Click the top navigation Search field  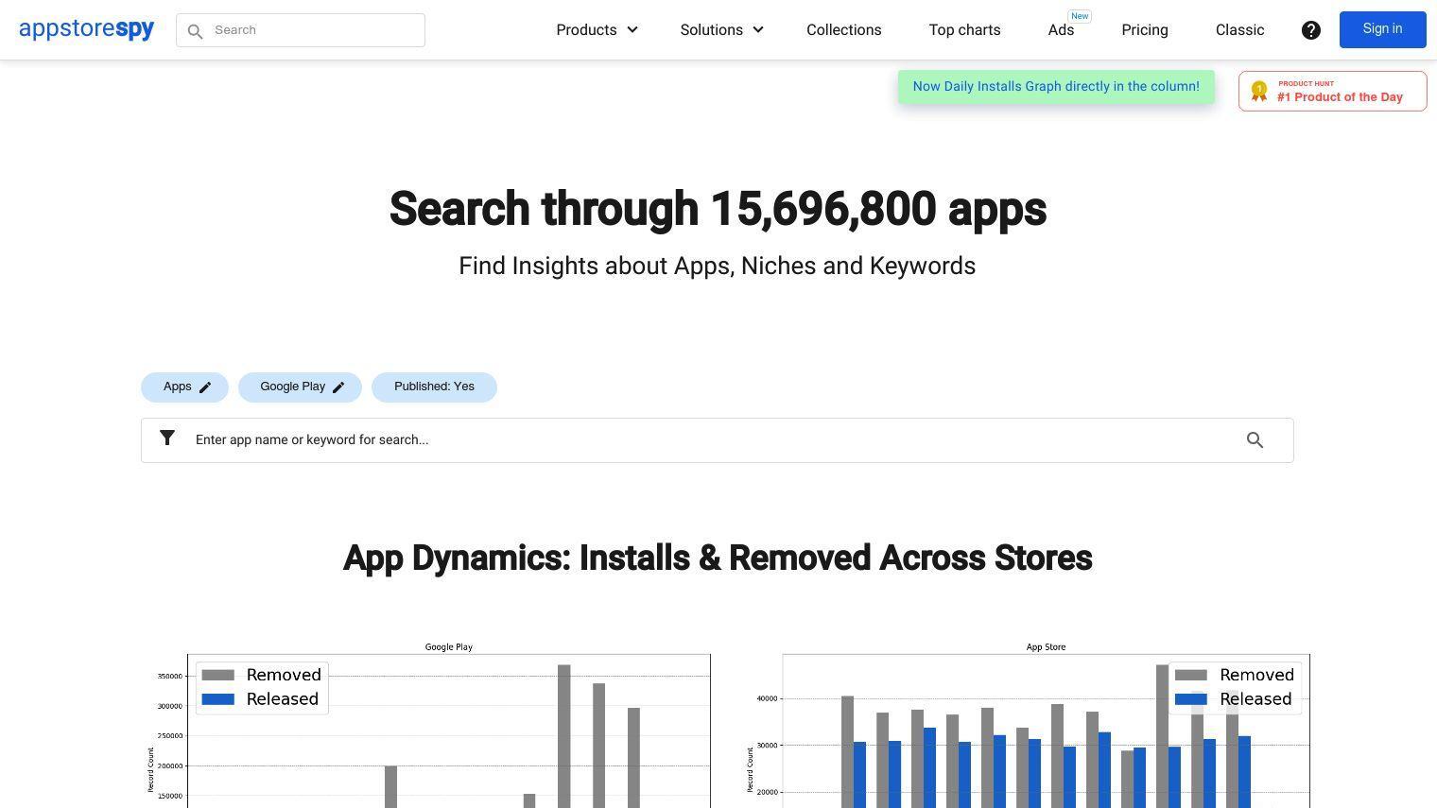(301, 30)
